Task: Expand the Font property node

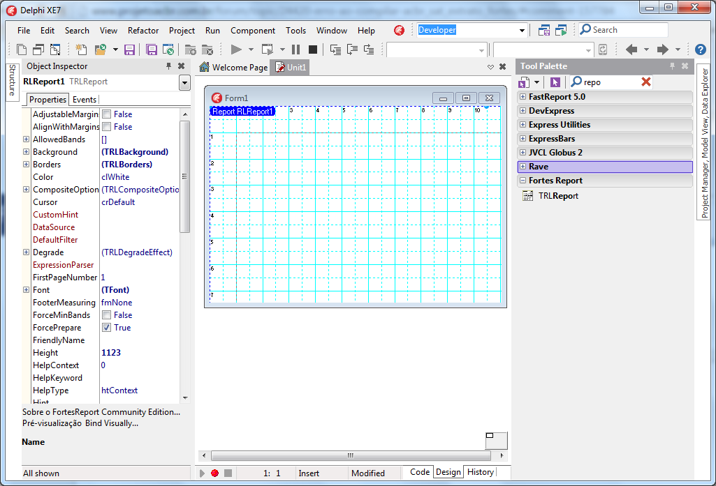Action: coord(26,289)
